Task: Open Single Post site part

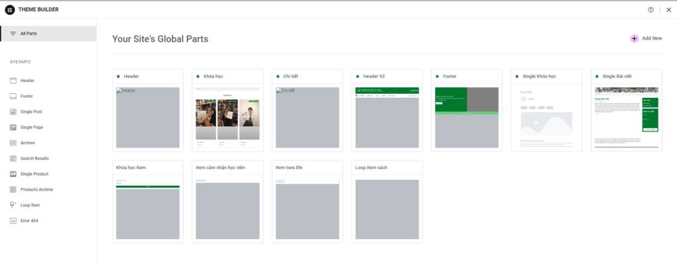Action: click(31, 112)
